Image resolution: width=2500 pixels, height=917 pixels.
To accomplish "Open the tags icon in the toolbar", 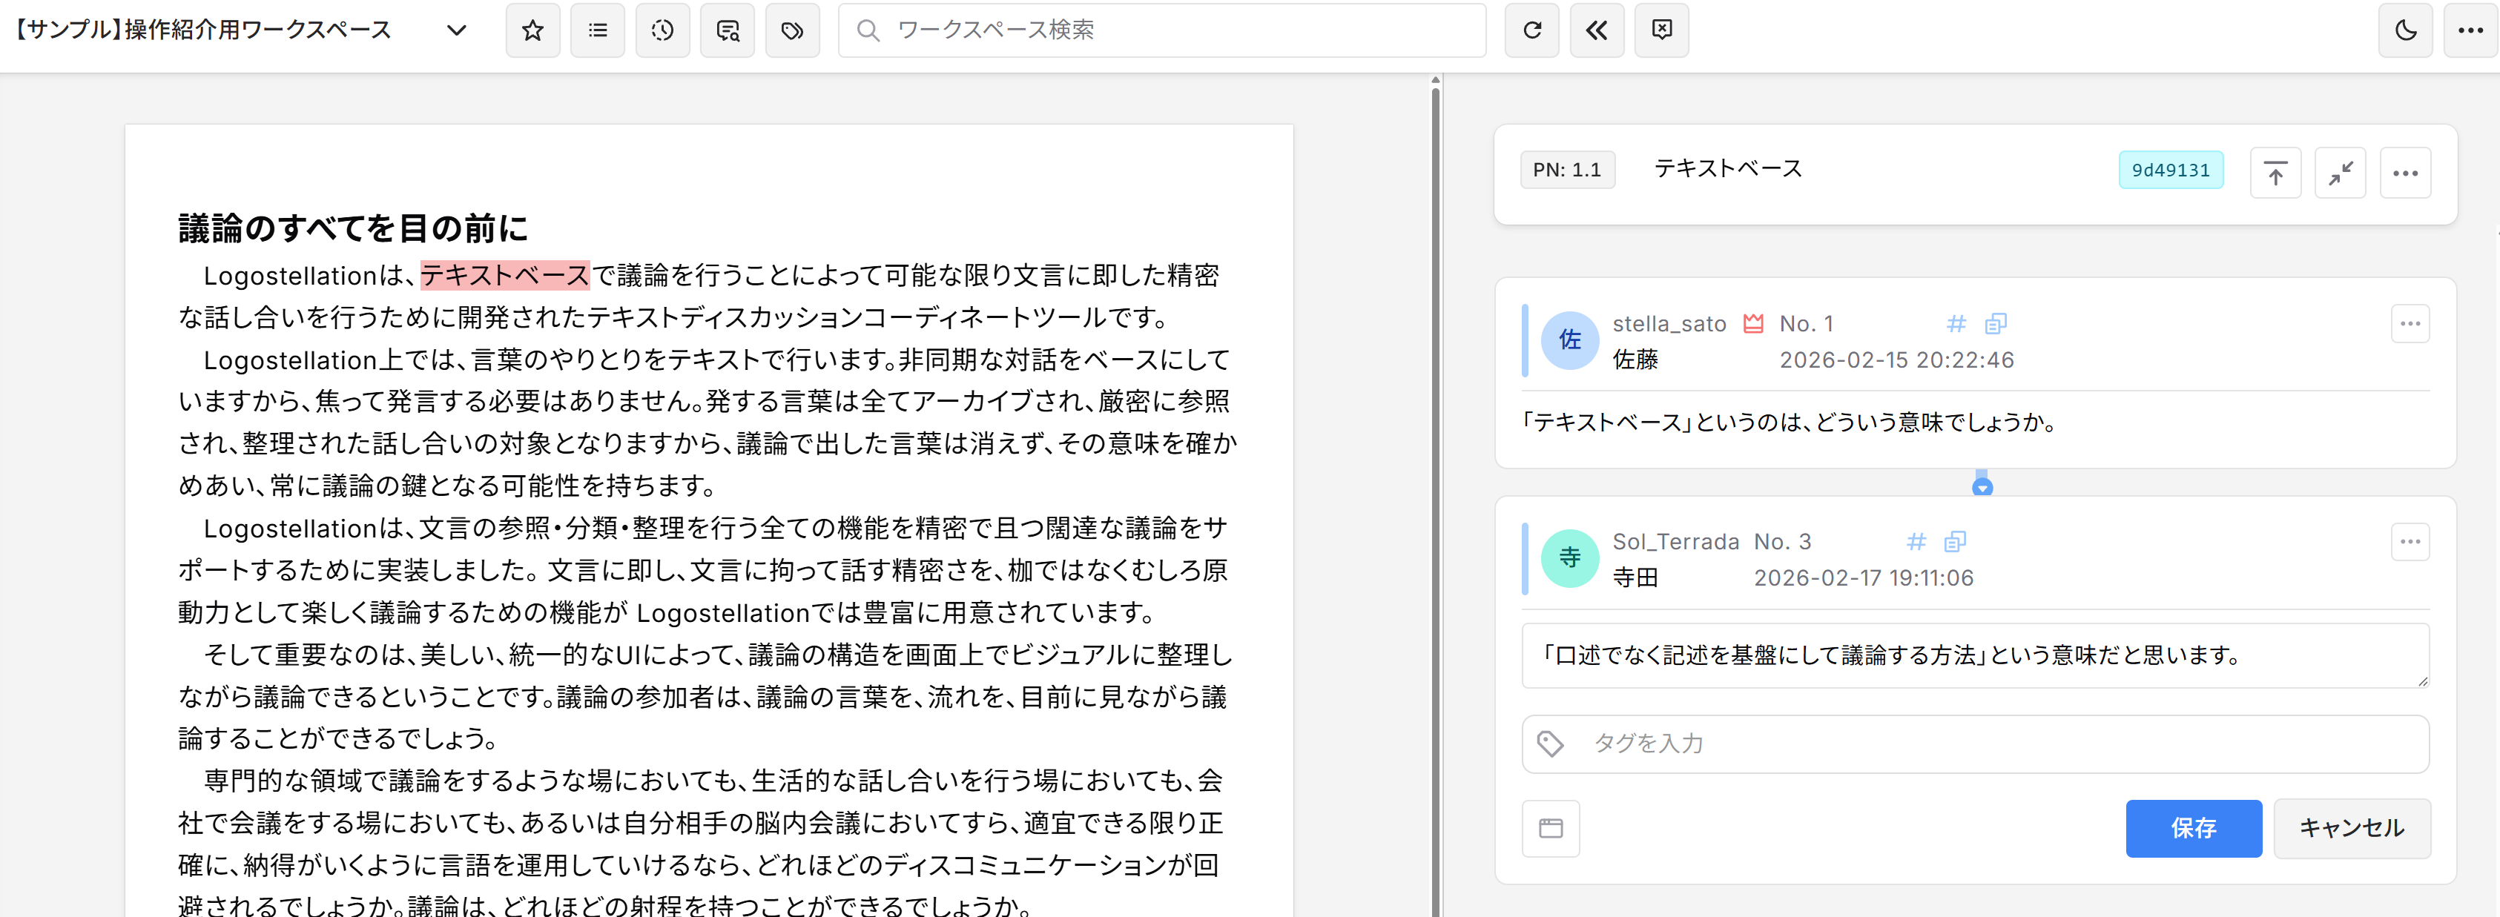I will coord(792,30).
